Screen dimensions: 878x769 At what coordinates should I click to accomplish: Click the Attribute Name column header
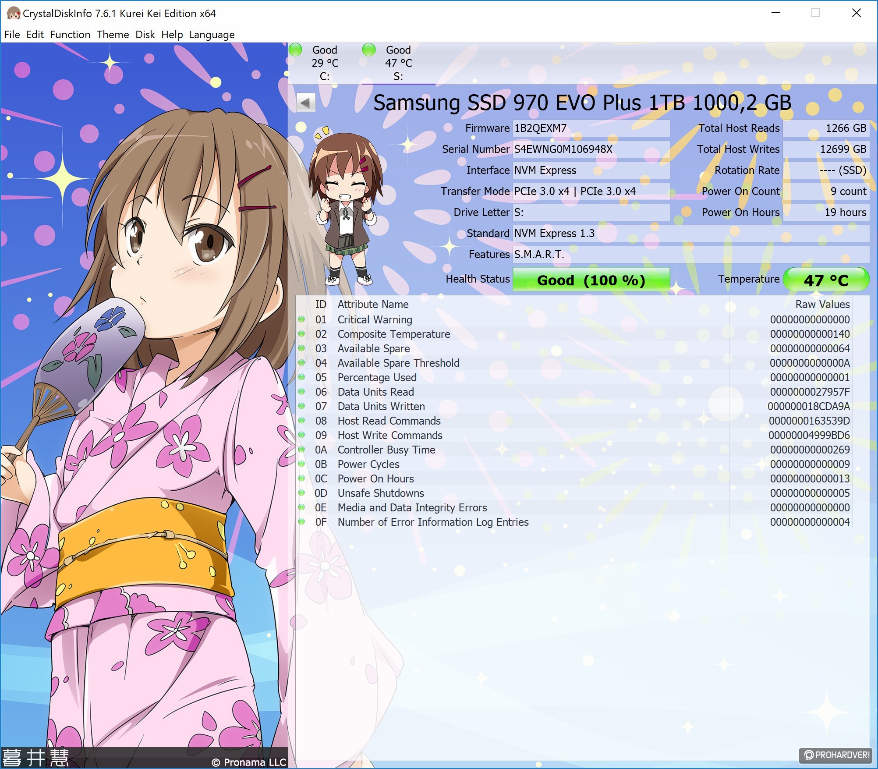tap(373, 305)
